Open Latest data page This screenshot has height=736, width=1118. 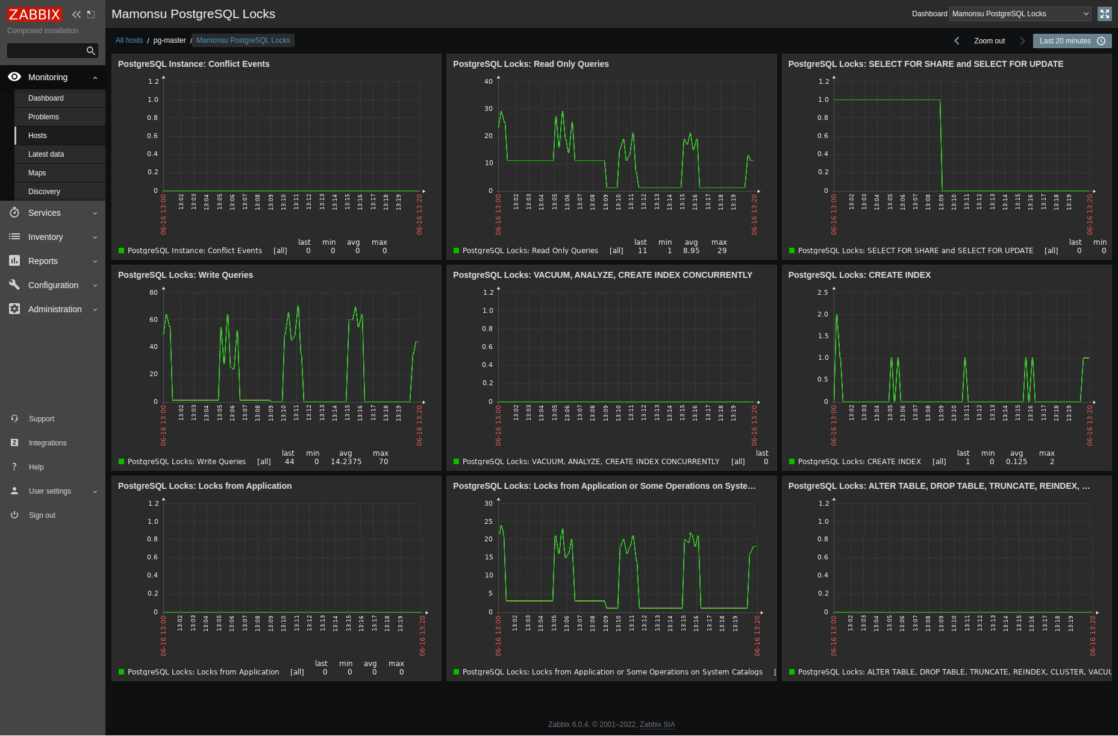click(60, 154)
